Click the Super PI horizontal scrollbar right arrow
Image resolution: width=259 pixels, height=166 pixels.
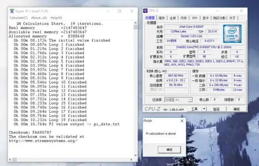point(131,159)
